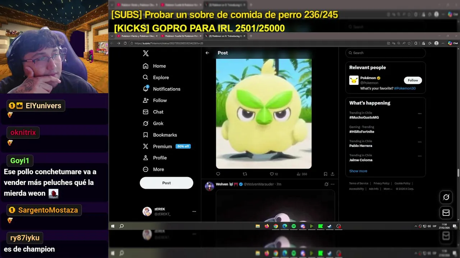
Task: Open Bookmarks in X sidebar
Action: tap(160, 135)
